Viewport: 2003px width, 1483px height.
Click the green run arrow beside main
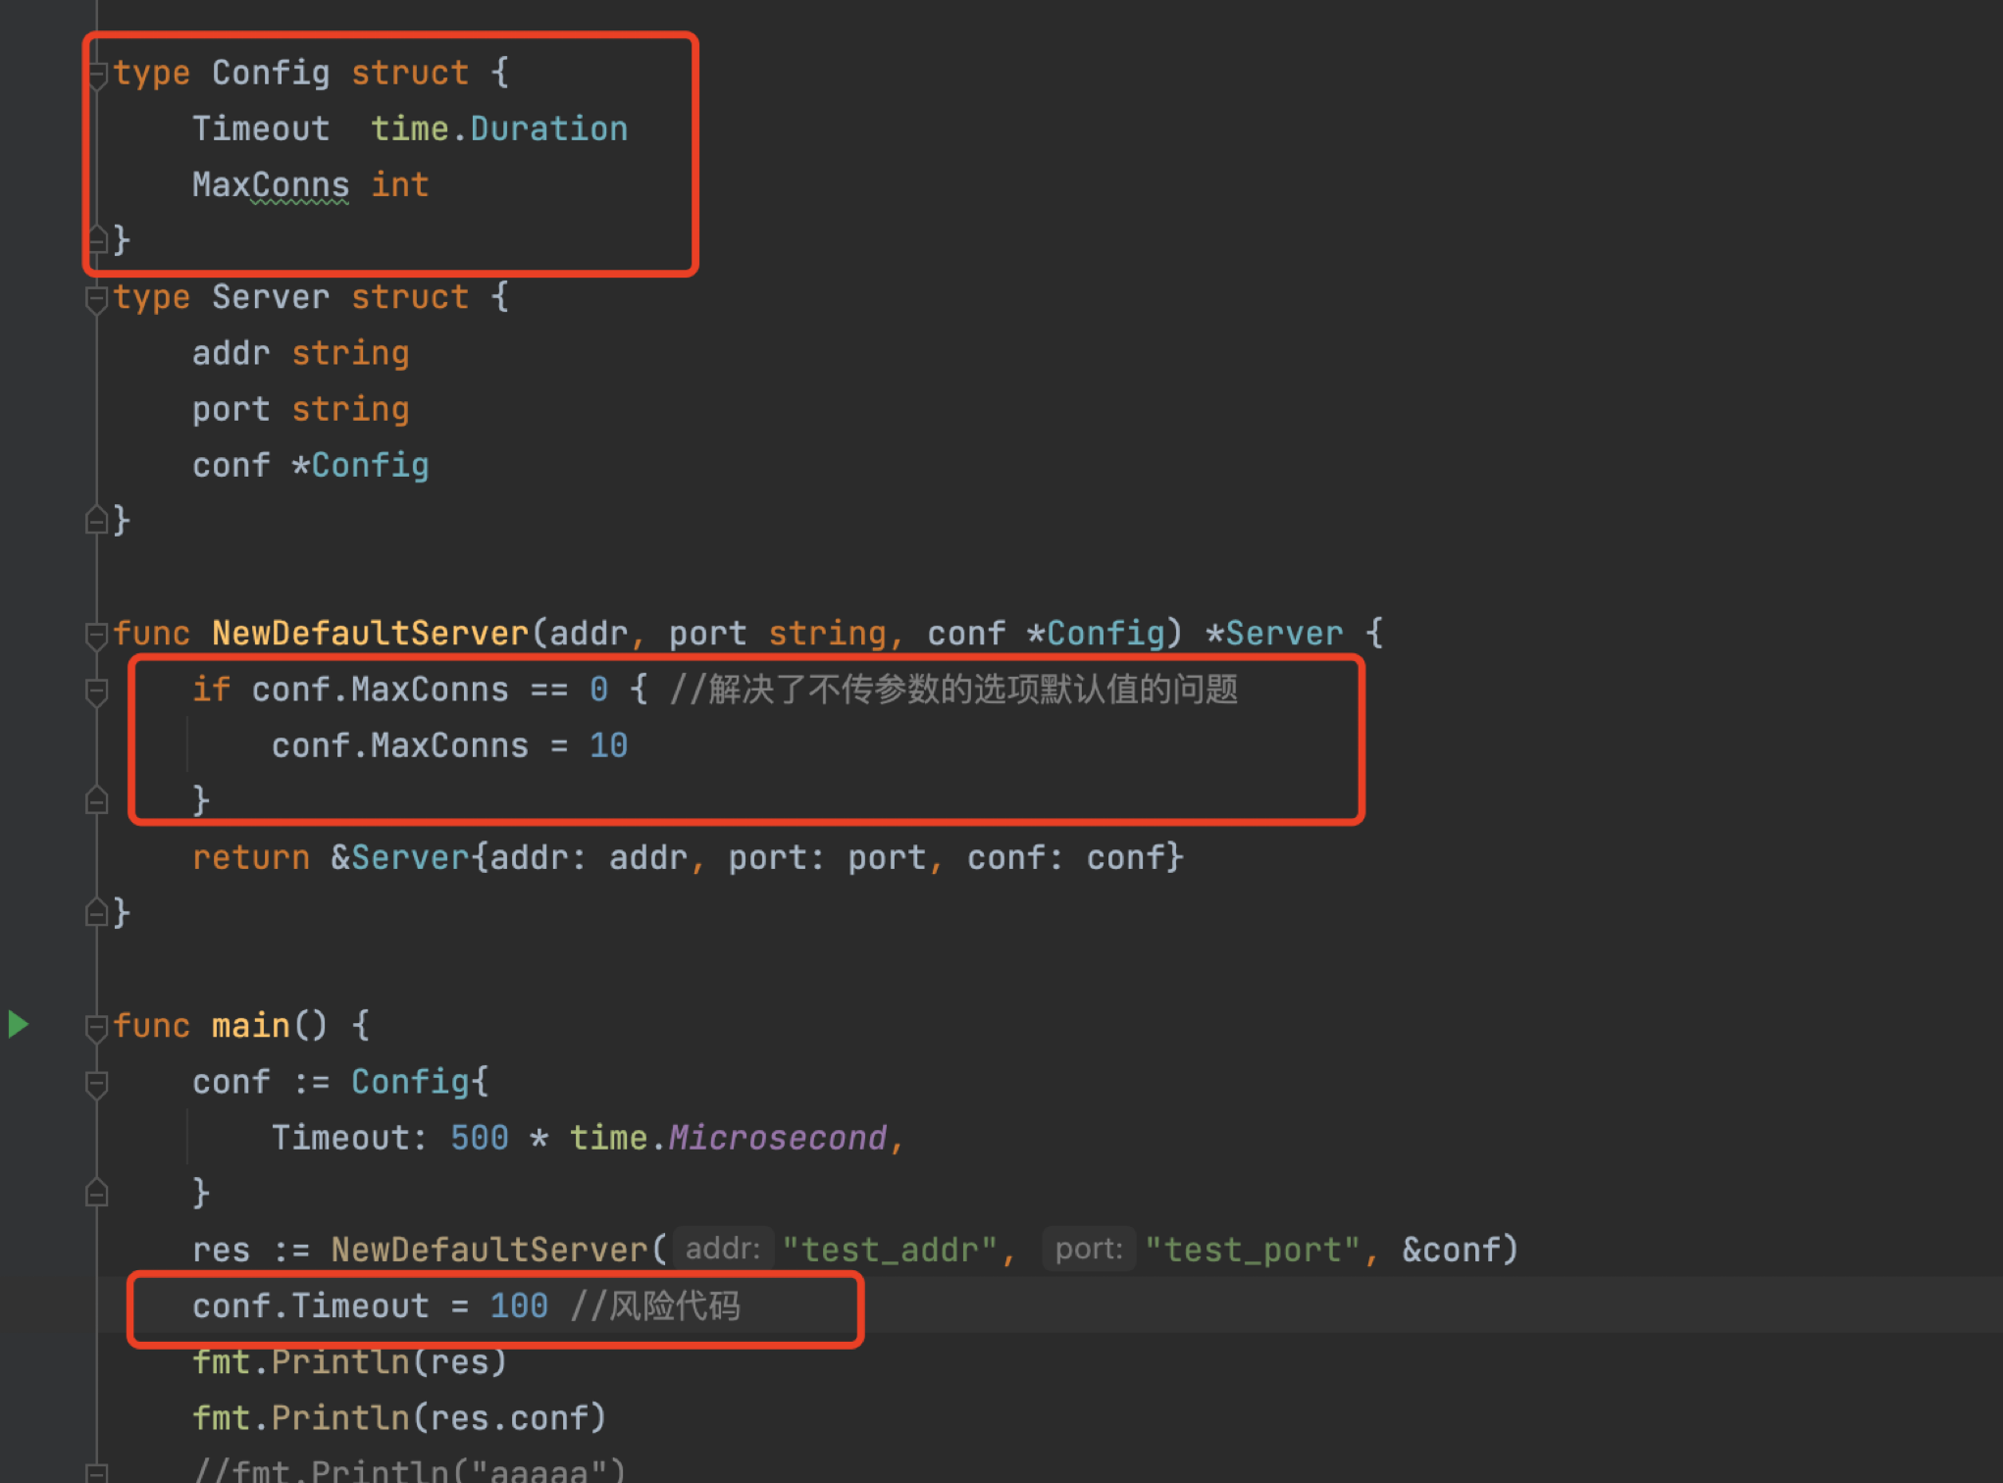click(18, 1025)
